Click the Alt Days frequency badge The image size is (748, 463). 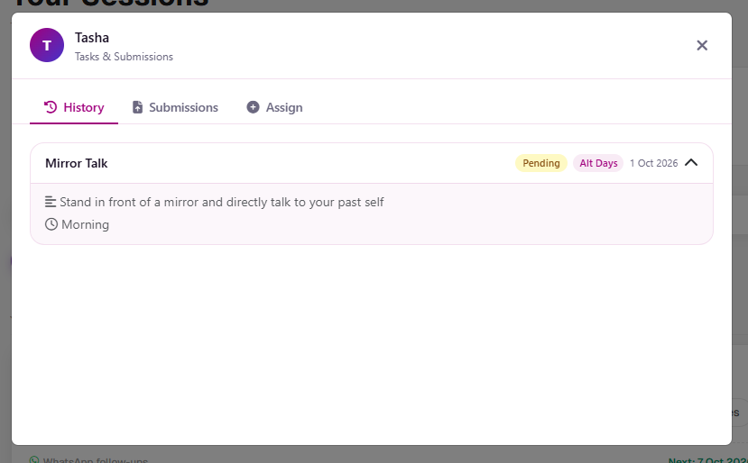[x=598, y=163]
